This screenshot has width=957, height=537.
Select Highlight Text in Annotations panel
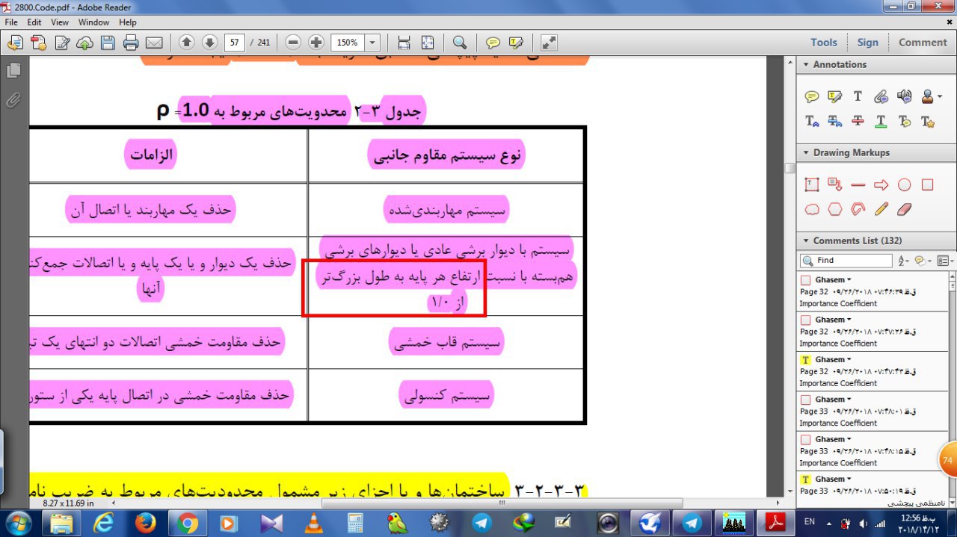click(835, 96)
